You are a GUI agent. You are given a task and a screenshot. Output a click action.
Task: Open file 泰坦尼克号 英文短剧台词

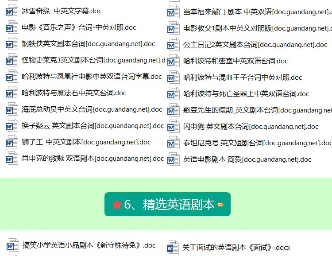click(258, 143)
